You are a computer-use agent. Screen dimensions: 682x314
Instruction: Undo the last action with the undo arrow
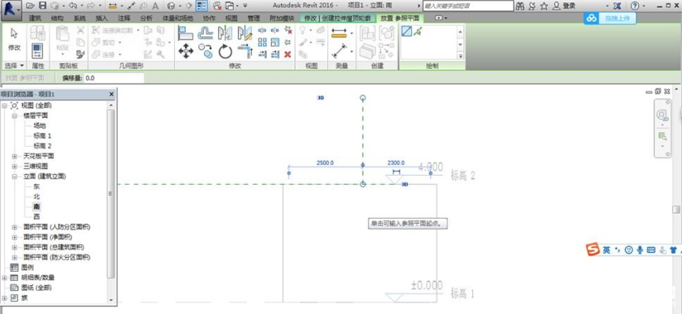pyautogui.click(x=72, y=6)
